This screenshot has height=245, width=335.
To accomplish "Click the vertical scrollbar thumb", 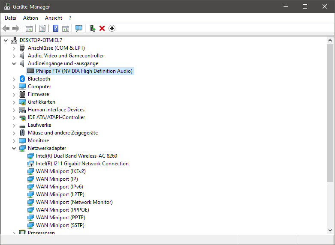I will pos(330,113).
